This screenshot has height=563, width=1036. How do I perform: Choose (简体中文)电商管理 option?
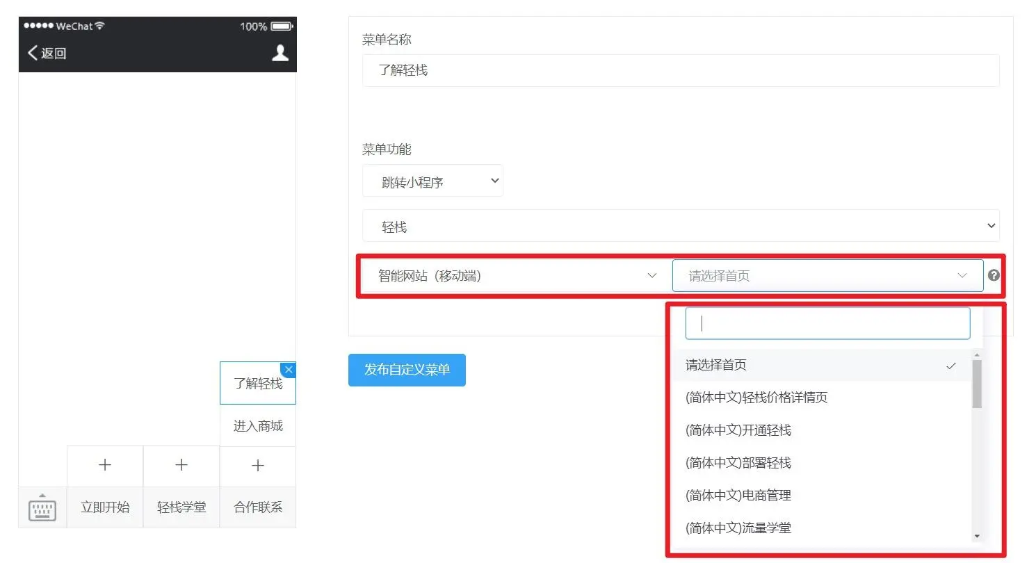tap(821, 496)
